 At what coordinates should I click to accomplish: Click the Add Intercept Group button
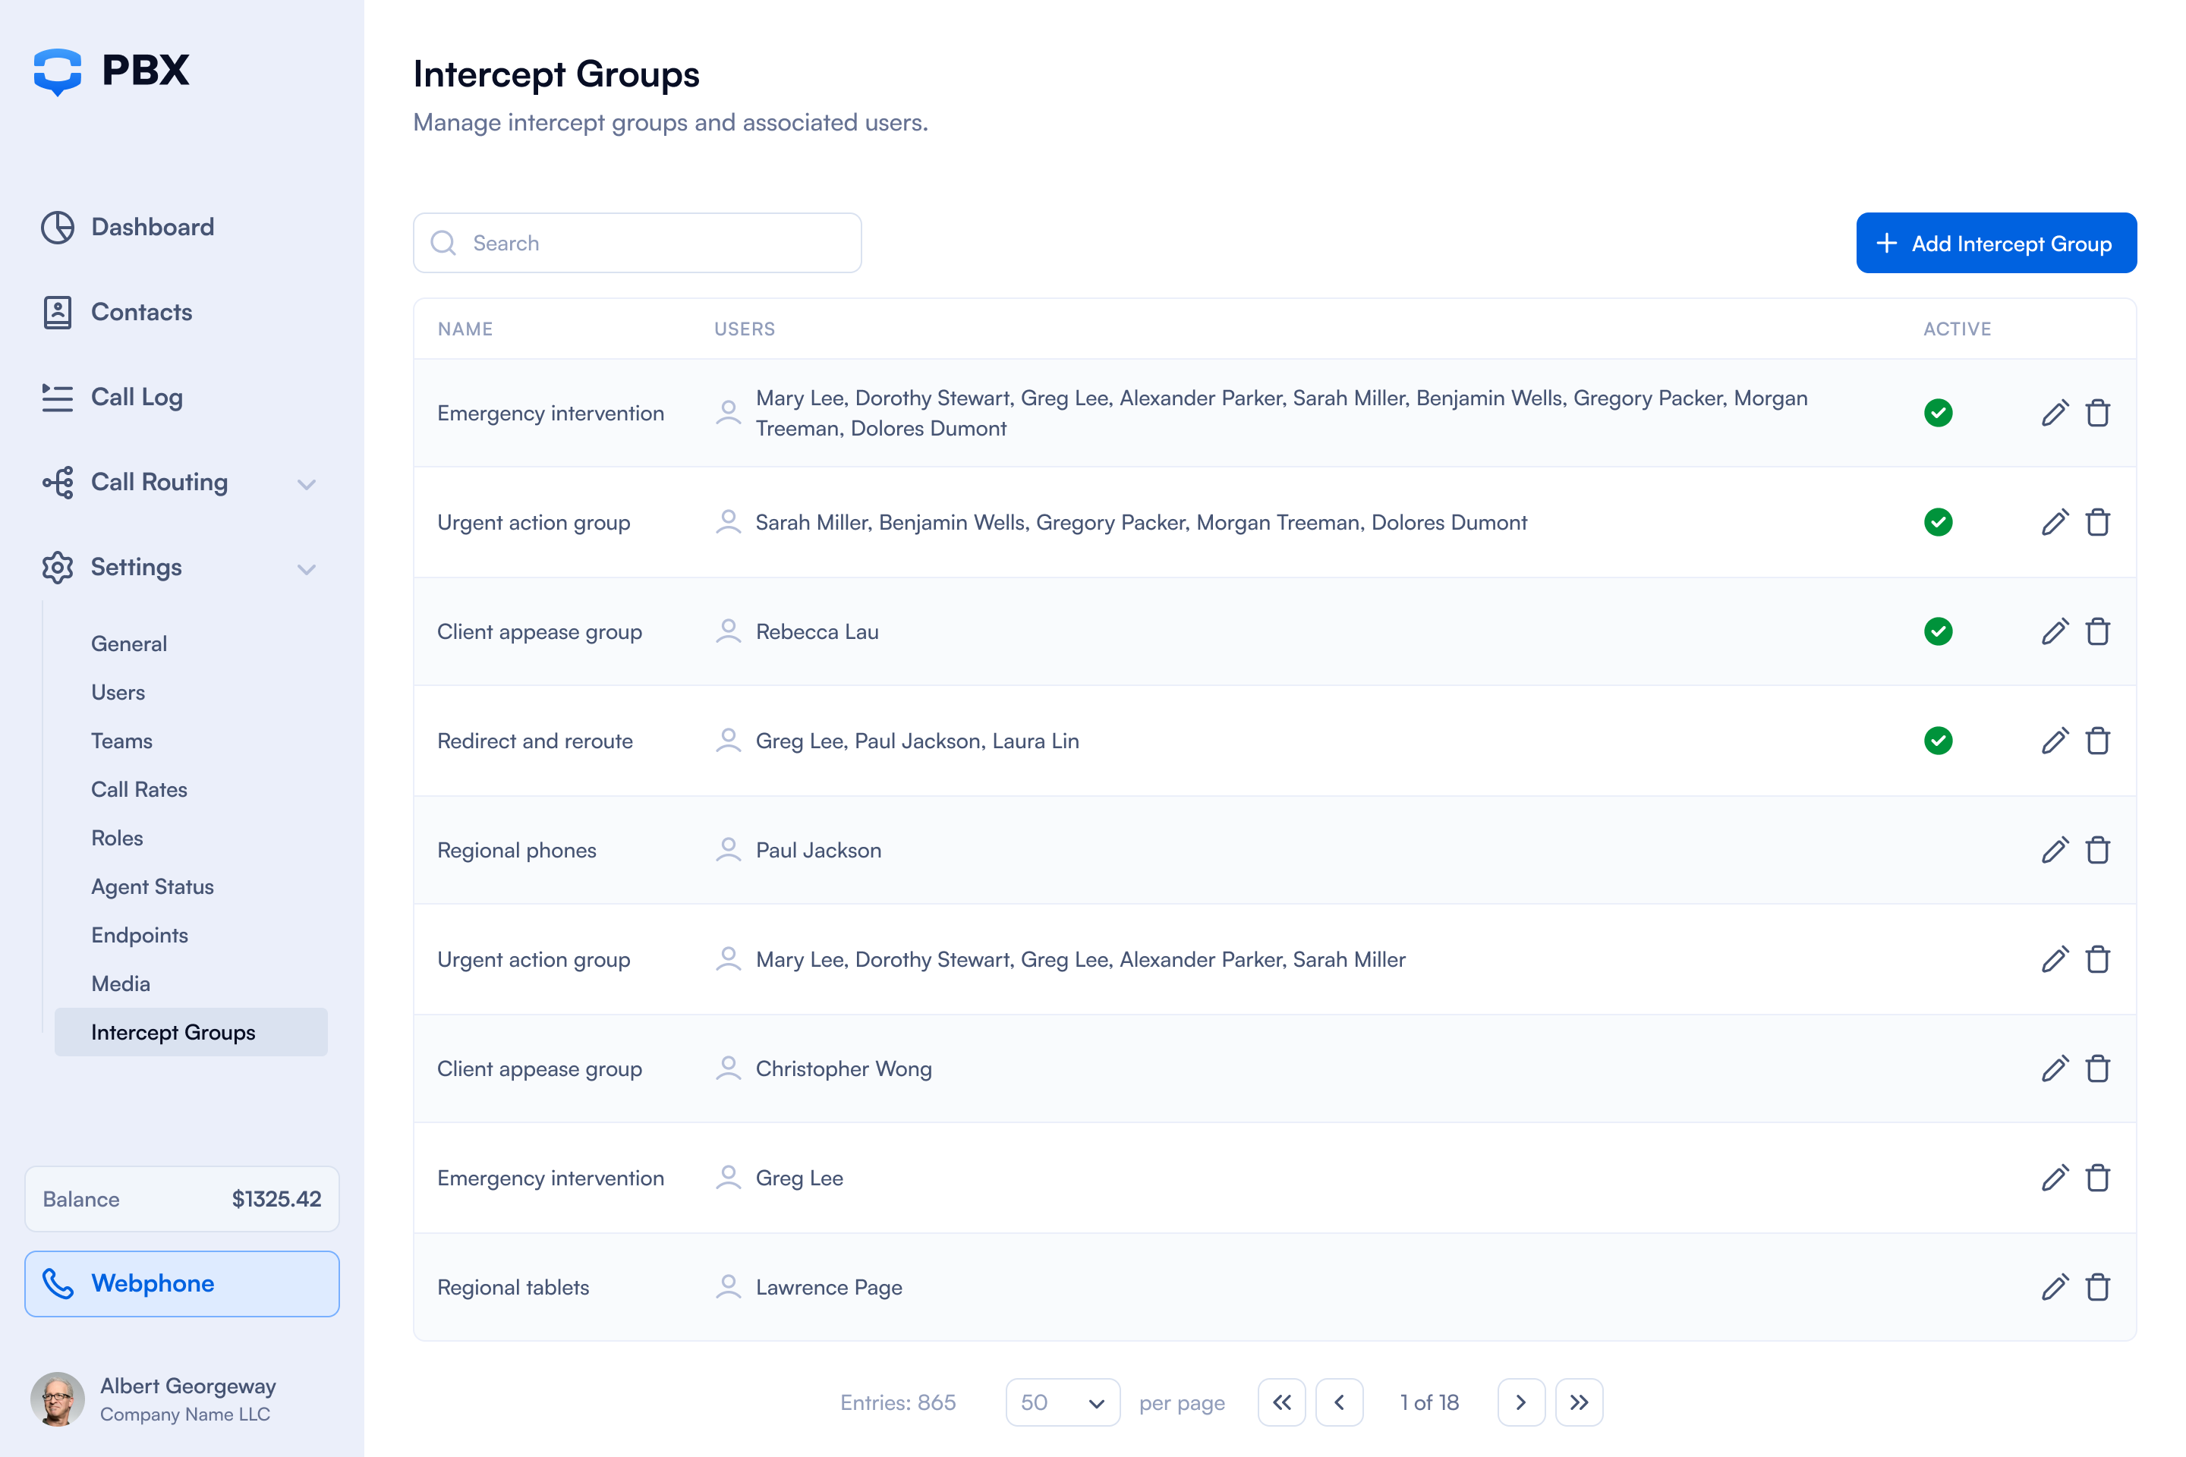(1995, 244)
